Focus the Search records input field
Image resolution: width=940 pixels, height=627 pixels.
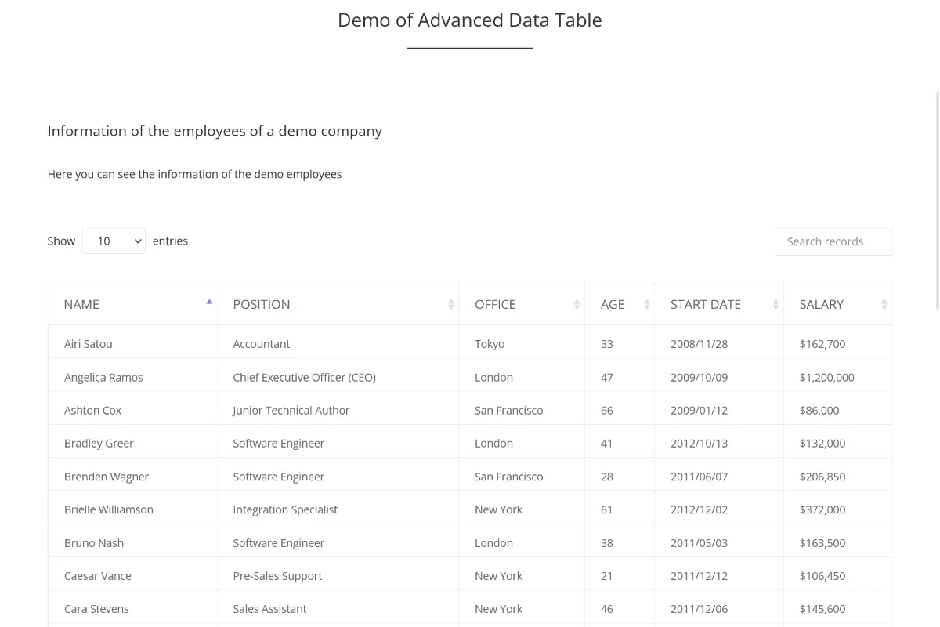click(x=833, y=241)
